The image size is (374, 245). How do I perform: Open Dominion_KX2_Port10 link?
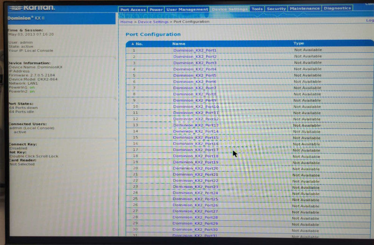(196, 107)
